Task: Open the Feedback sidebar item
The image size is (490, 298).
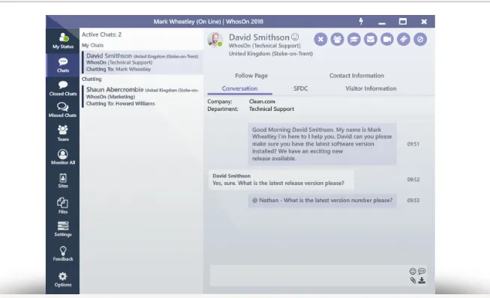Action: tap(63, 253)
